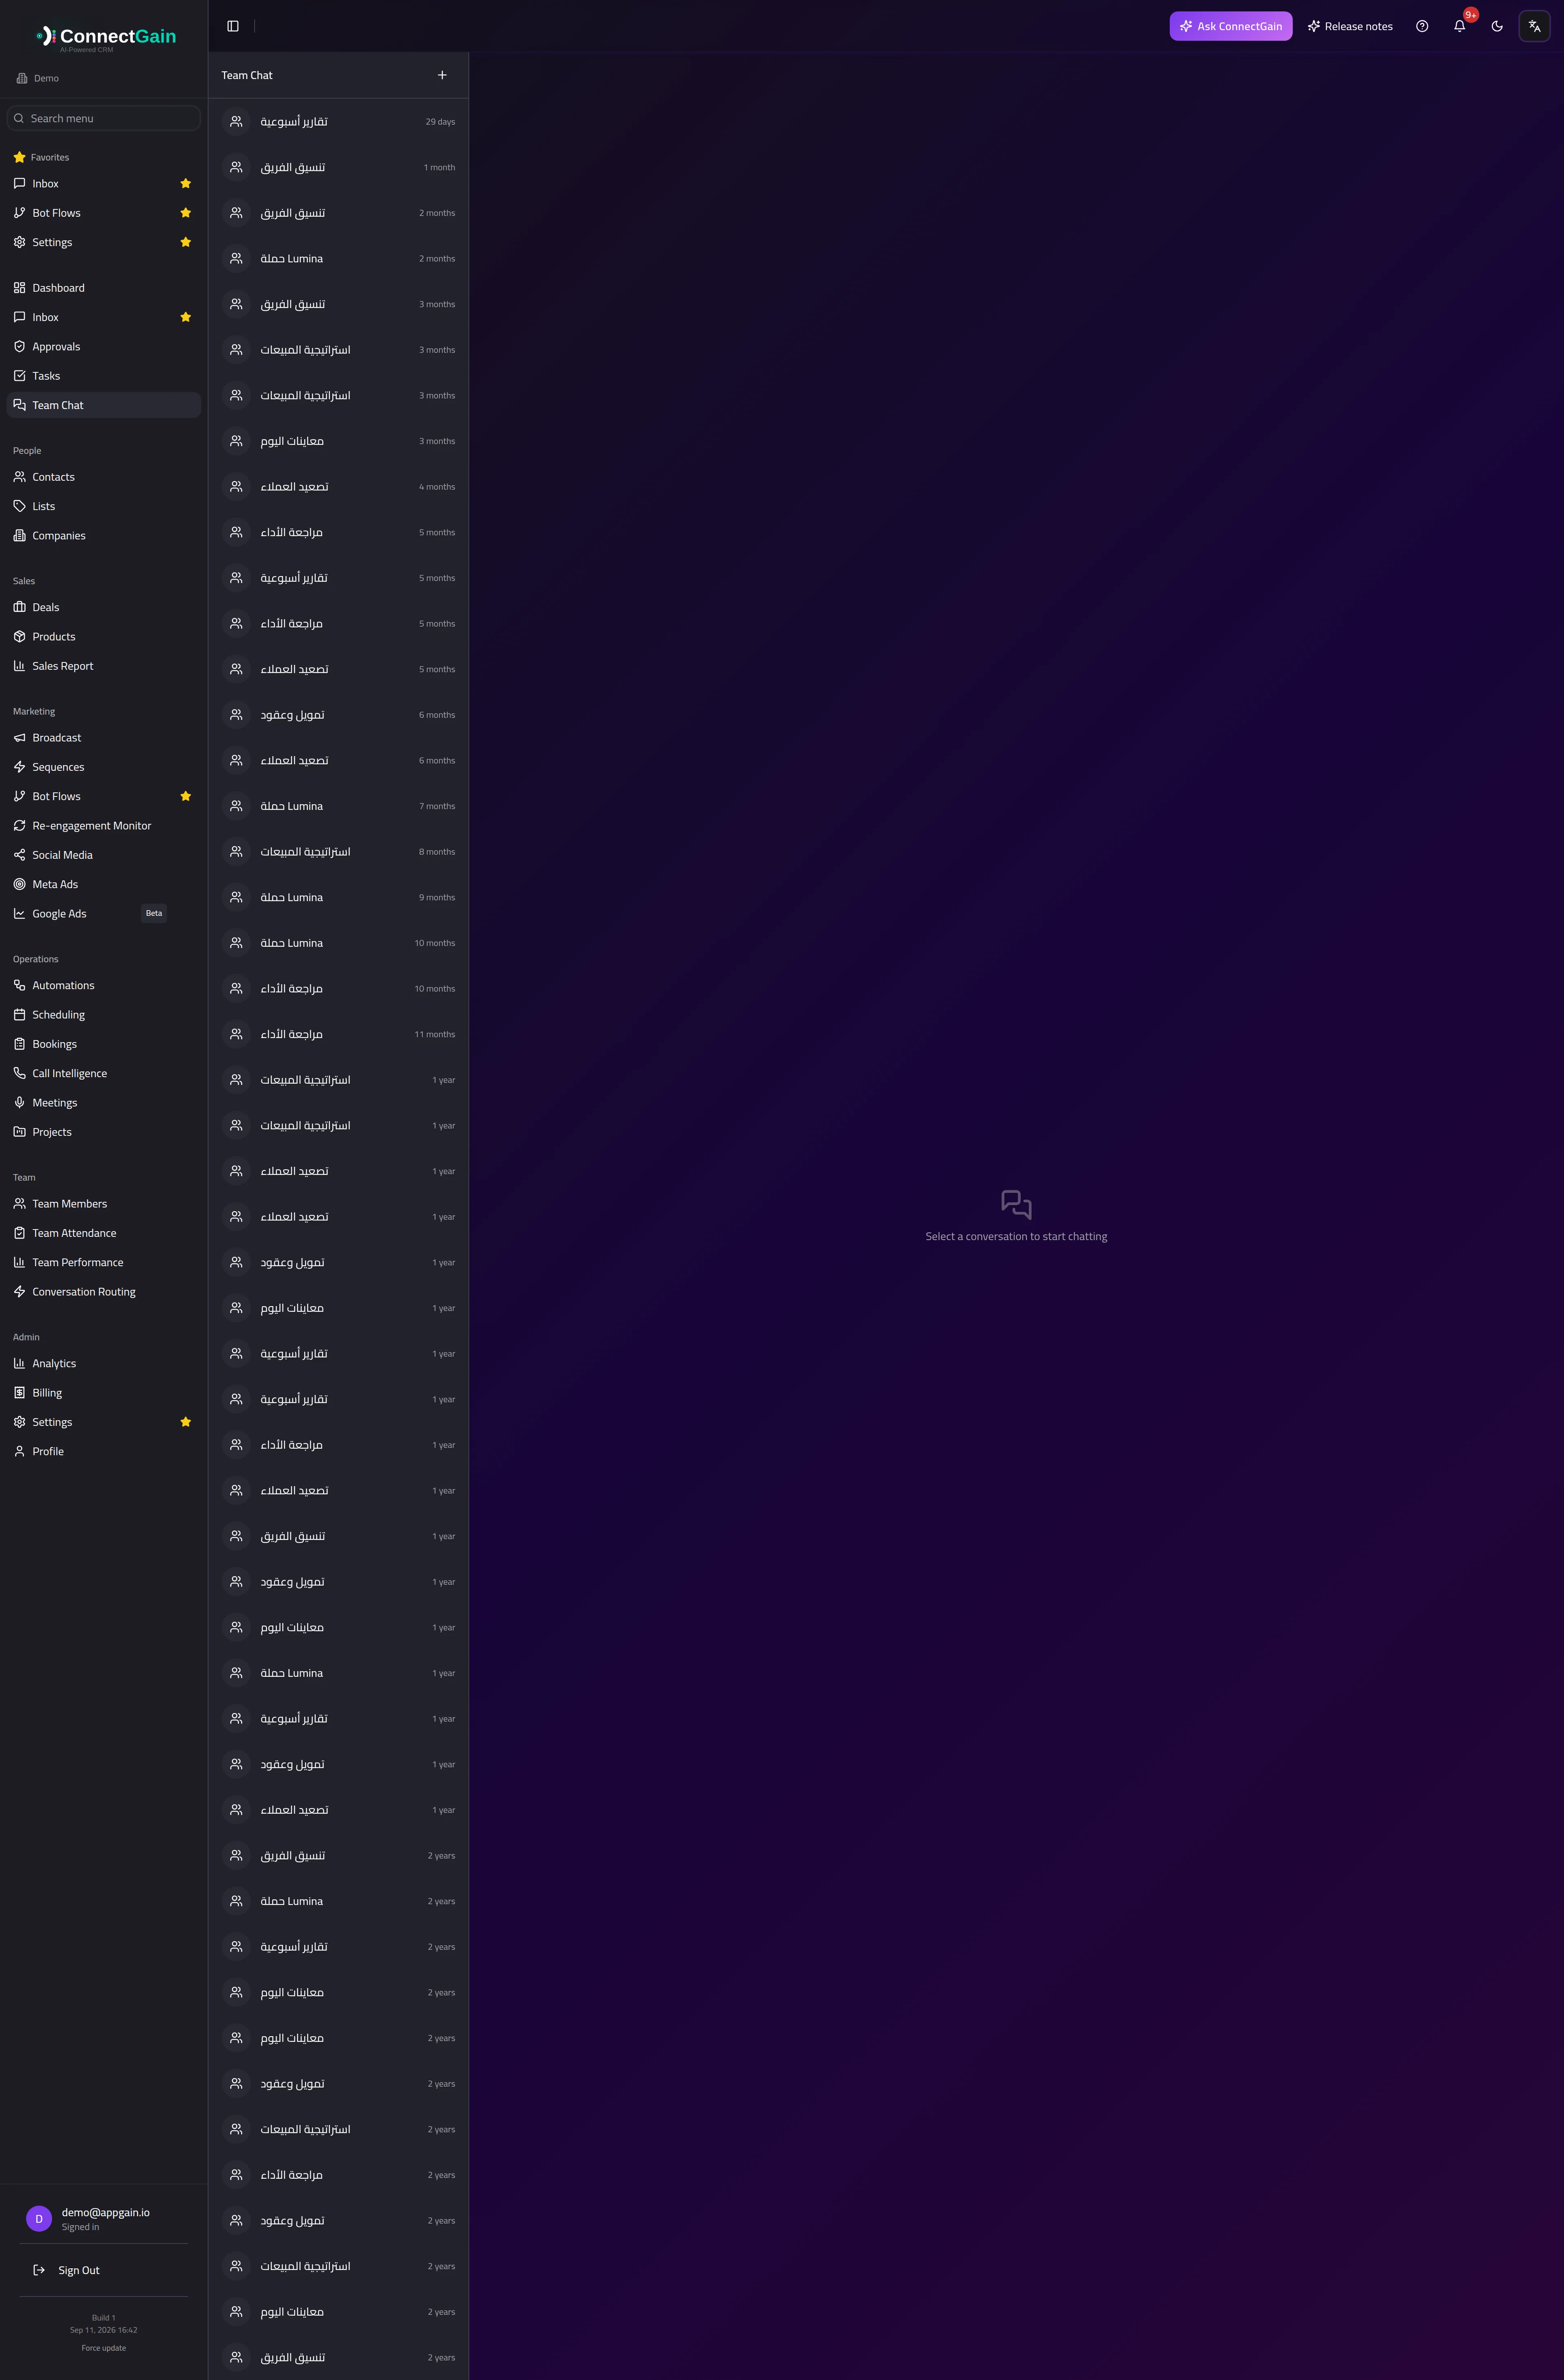
Task: Click the Meetings microphone icon
Action: click(19, 1102)
